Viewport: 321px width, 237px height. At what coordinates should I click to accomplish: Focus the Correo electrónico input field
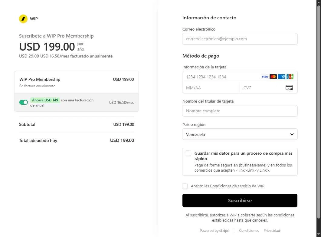[x=240, y=39]
